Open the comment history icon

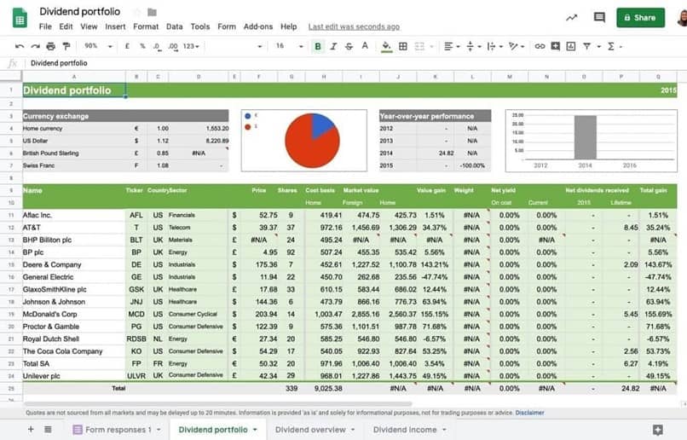pyautogui.click(x=599, y=18)
